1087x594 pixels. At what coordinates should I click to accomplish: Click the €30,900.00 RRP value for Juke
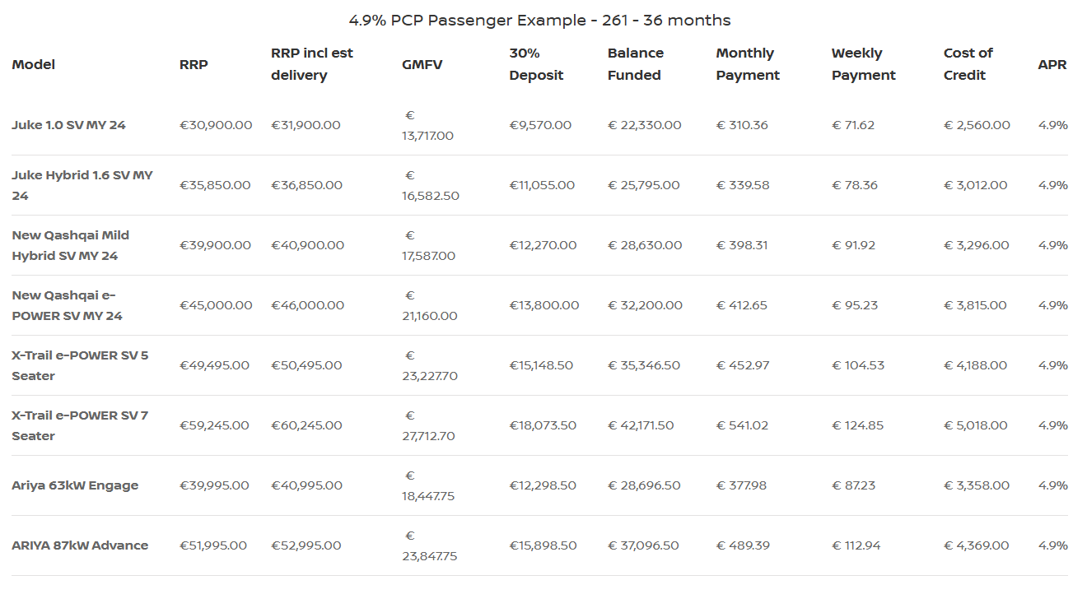pyautogui.click(x=216, y=125)
